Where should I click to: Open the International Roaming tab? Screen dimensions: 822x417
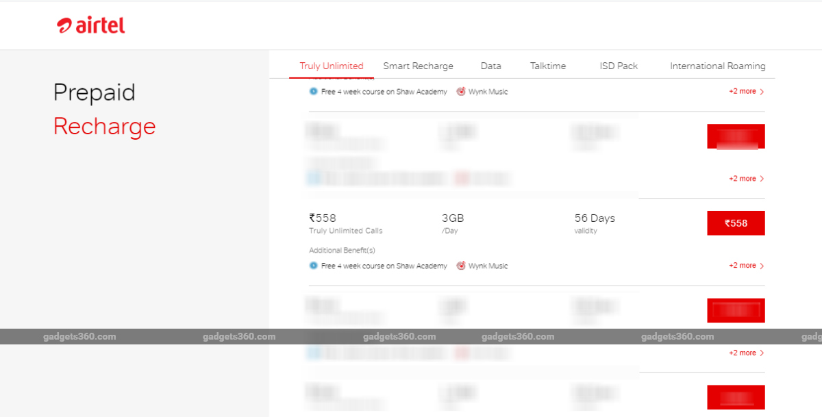[x=717, y=66]
